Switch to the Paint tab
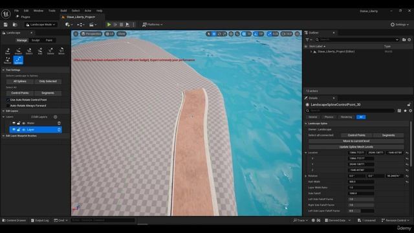The height and width of the screenshot is (233, 414). 49,40
